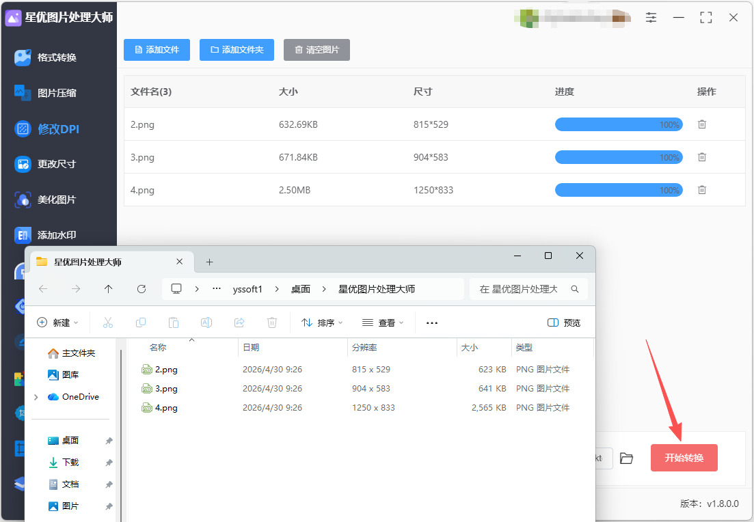Image resolution: width=754 pixels, height=522 pixels.
Task: Expand the OneDrive tree node
Action: tap(36, 397)
